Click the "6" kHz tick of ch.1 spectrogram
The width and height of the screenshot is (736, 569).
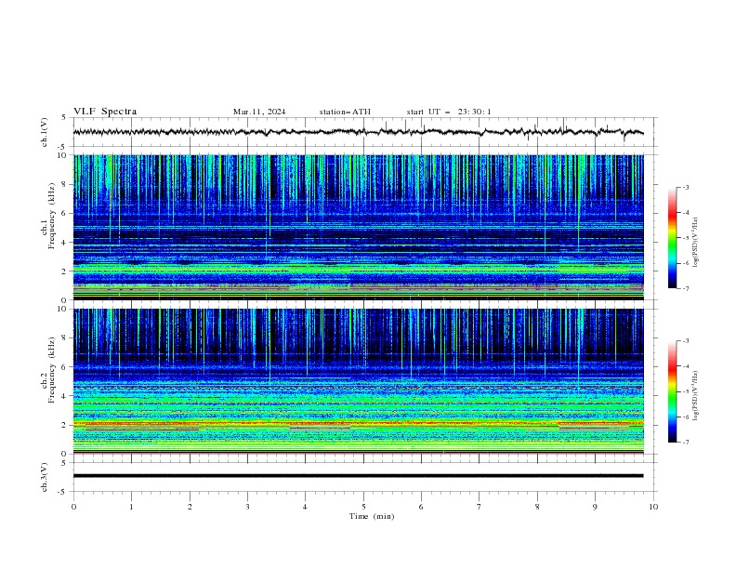pyautogui.click(x=66, y=213)
